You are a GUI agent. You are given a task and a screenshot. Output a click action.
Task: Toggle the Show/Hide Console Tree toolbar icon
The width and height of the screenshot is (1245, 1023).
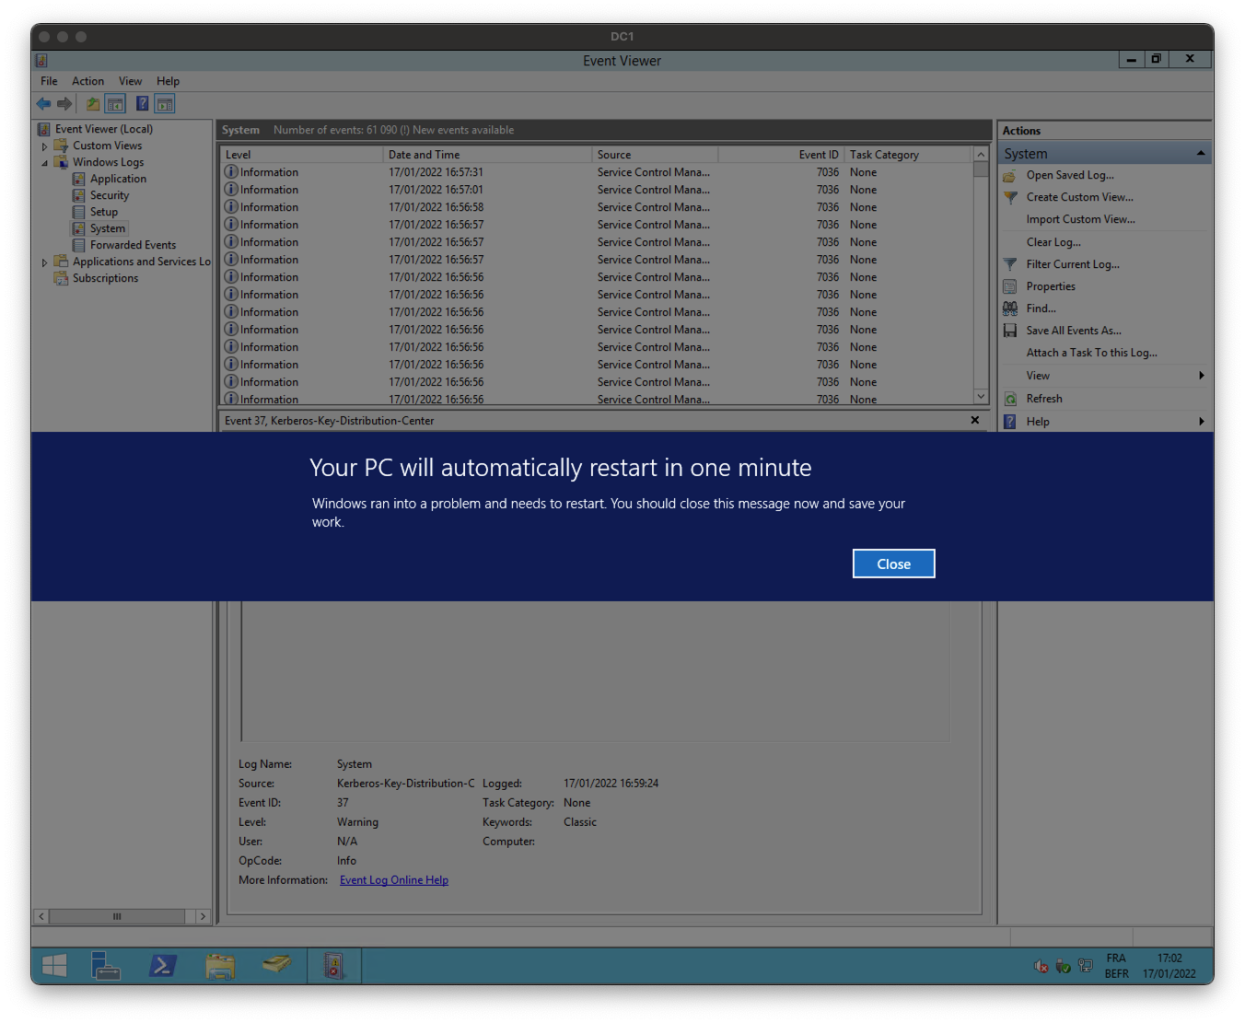pyautogui.click(x=115, y=104)
